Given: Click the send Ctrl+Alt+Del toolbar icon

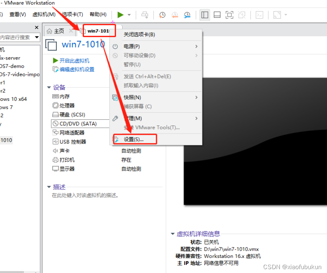Looking at the screenshot, I should point(145,15).
